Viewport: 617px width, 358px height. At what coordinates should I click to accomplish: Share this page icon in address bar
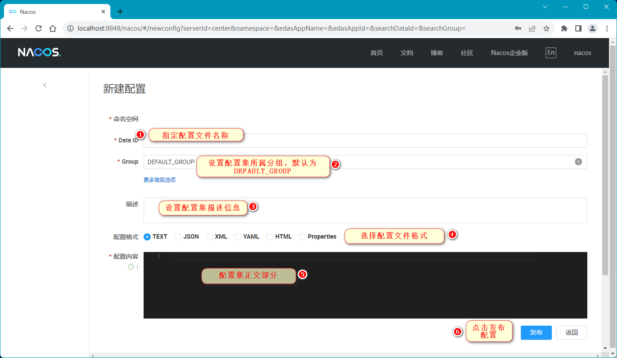point(532,28)
